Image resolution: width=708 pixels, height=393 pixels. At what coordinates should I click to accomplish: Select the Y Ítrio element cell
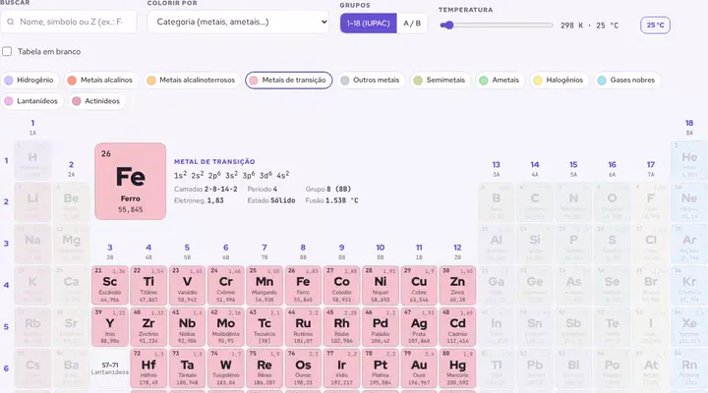[110, 327]
